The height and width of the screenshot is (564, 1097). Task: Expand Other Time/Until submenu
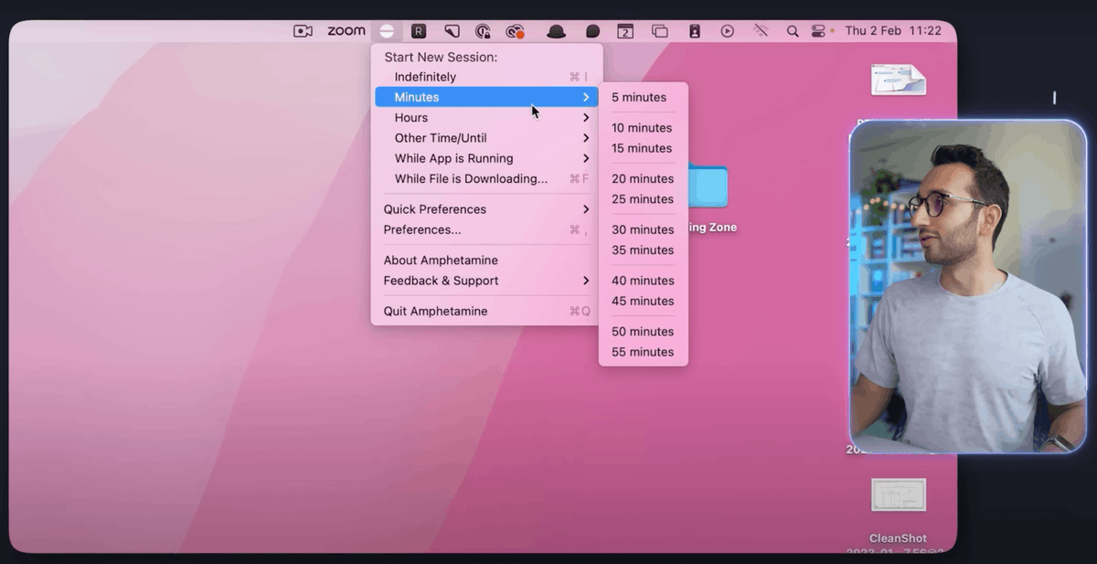(x=486, y=138)
